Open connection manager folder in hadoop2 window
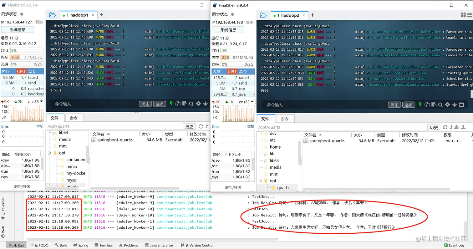The width and height of the screenshot is (473, 249). point(263,15)
